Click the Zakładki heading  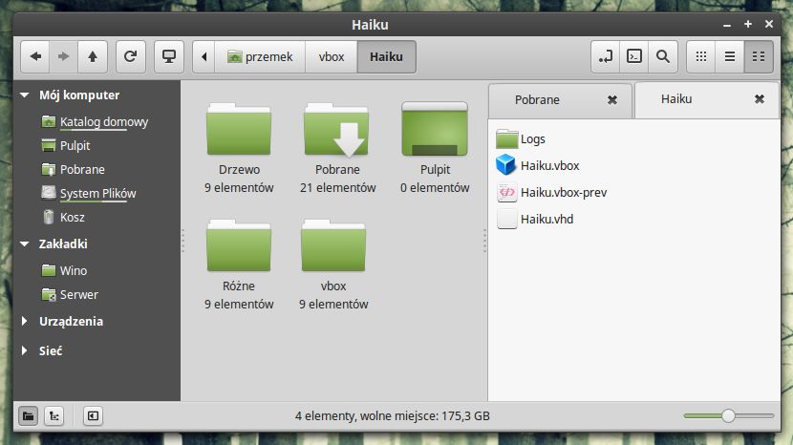click(63, 244)
